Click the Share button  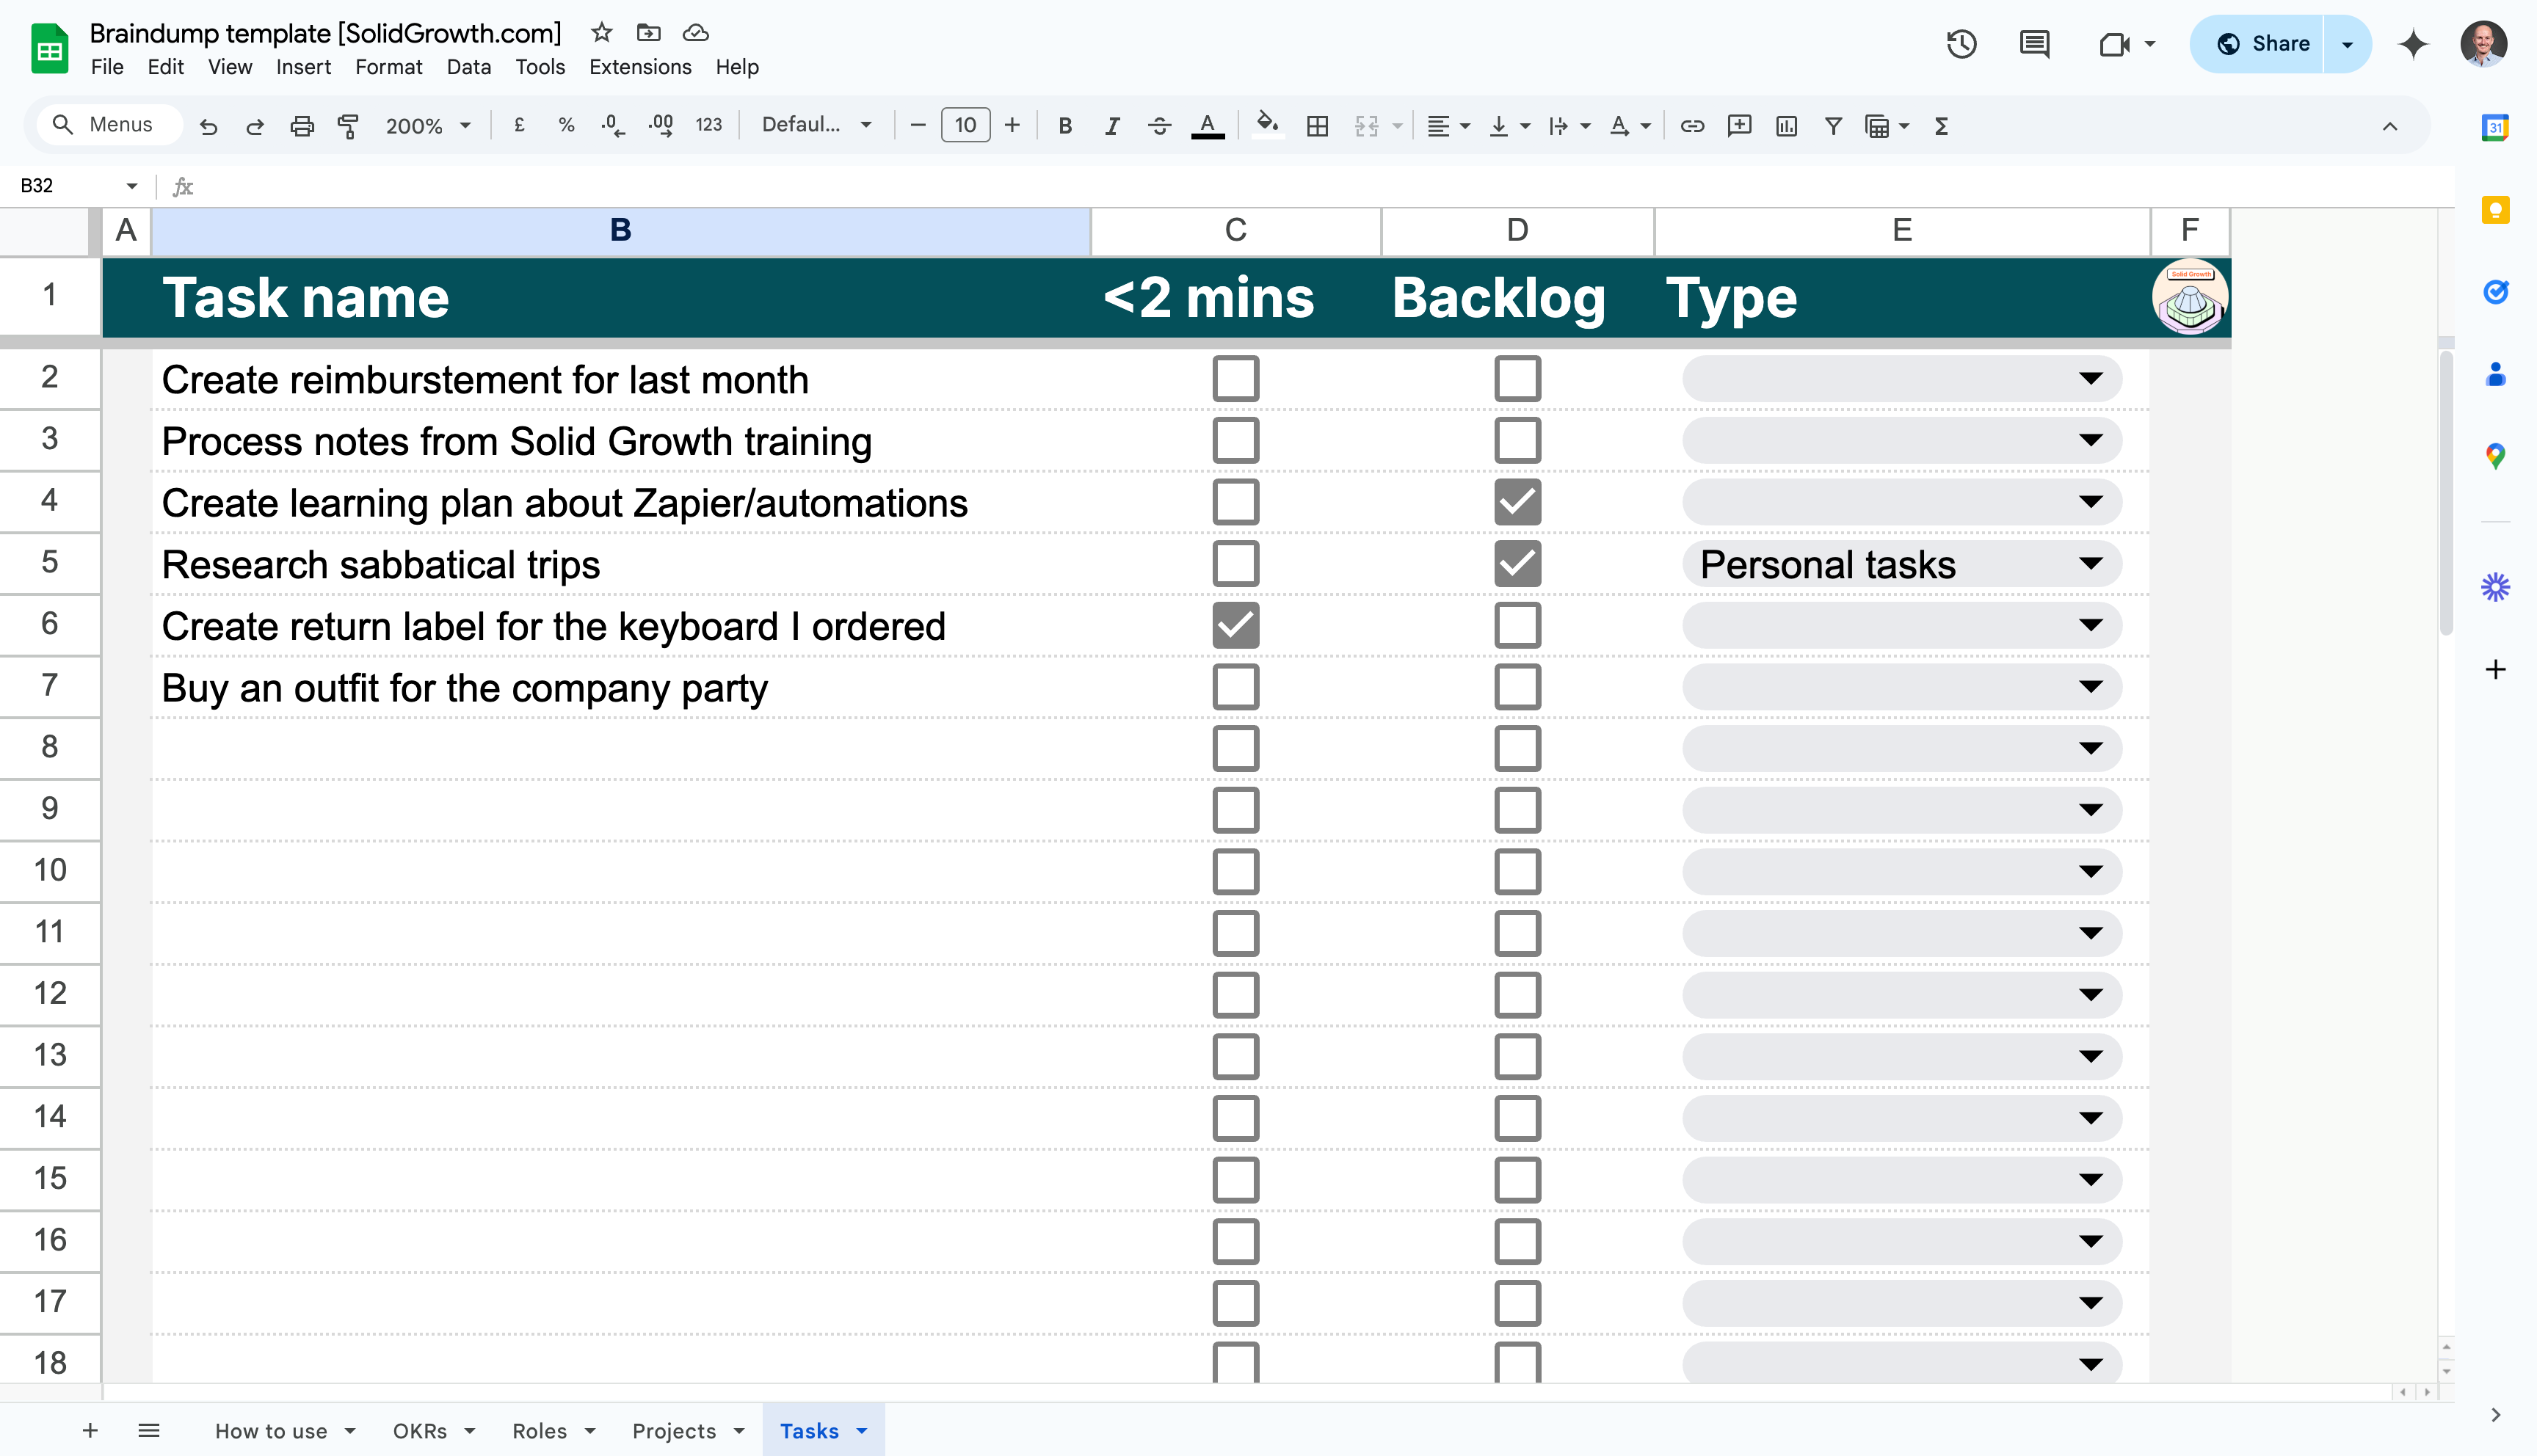2264,44
